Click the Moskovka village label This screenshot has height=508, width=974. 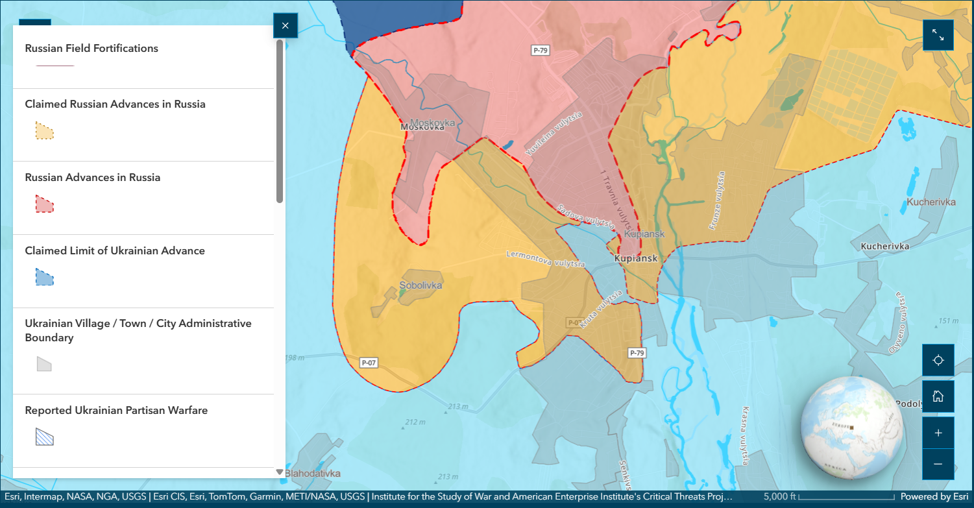(422, 127)
